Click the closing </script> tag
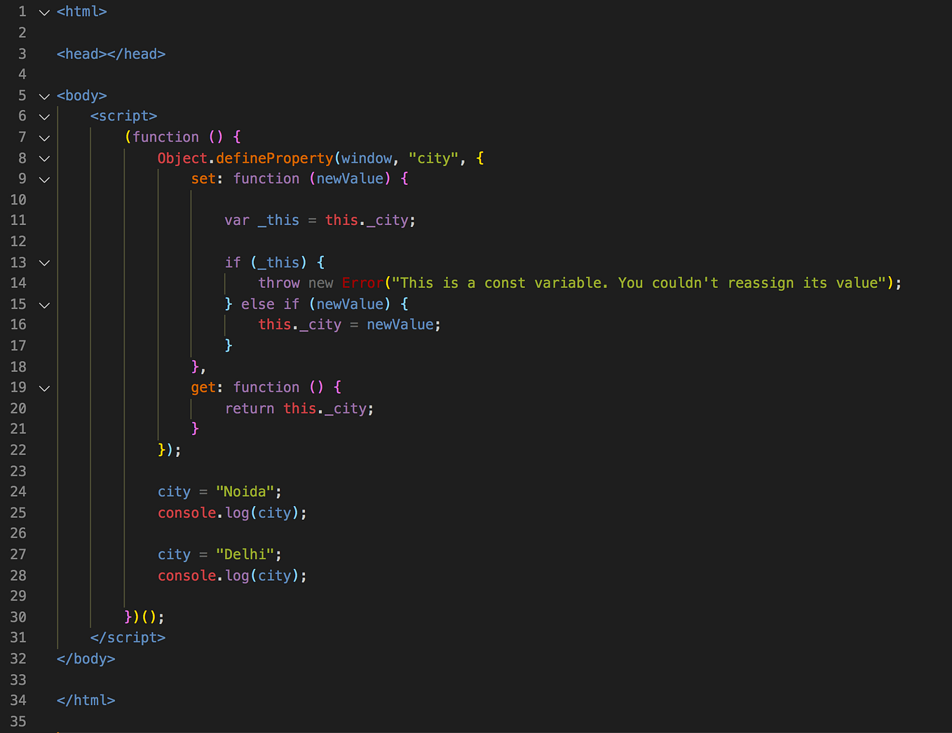Viewport: 952px width, 733px height. point(128,638)
